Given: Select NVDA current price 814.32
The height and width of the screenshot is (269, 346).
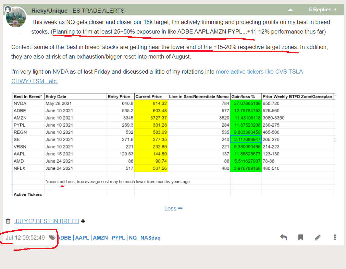Looking at the screenshot, I should pyautogui.click(x=151, y=103).
